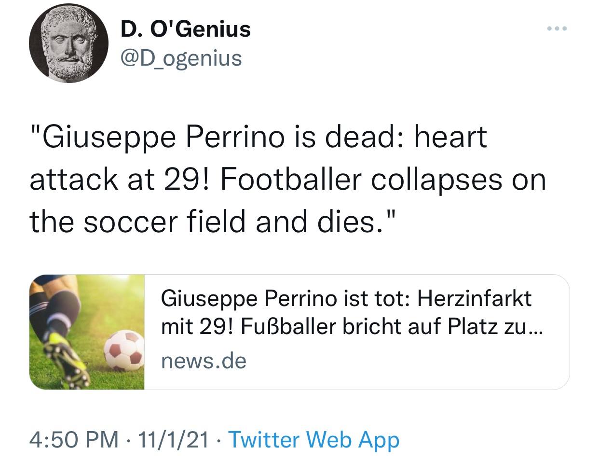Click the soccer ball in the preview image
The height and width of the screenshot is (461, 599).
pyautogui.click(x=124, y=351)
